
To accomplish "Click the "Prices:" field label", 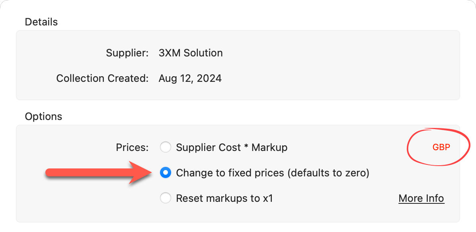I will pyautogui.click(x=132, y=147).
